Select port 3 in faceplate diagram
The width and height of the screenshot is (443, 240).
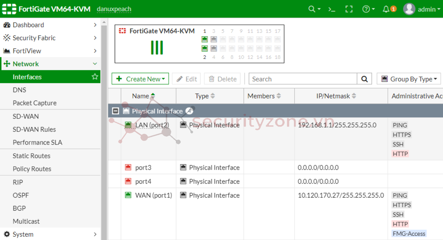coord(214,39)
